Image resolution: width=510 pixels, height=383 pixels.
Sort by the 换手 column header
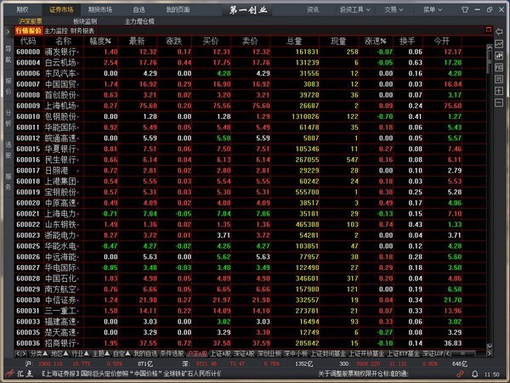[x=407, y=41]
